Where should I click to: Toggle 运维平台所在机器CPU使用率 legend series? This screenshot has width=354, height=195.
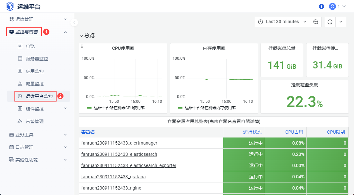pos(119,108)
